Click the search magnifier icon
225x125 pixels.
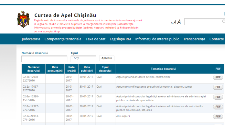click(224, 21)
